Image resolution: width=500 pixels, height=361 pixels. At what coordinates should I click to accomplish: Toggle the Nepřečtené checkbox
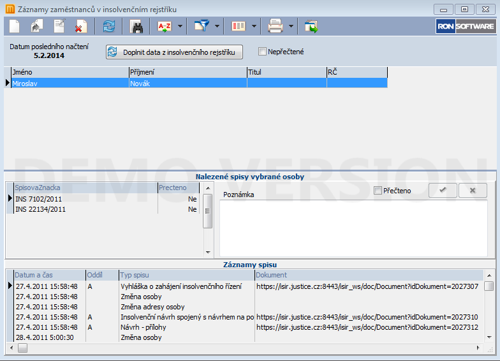click(x=263, y=52)
